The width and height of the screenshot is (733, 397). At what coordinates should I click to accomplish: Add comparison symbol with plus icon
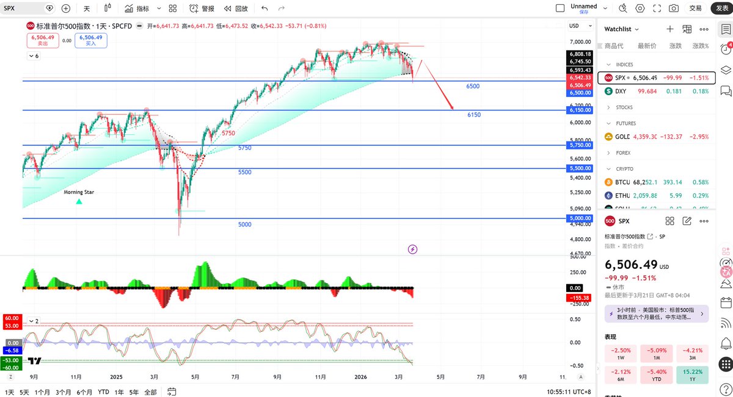coord(65,8)
